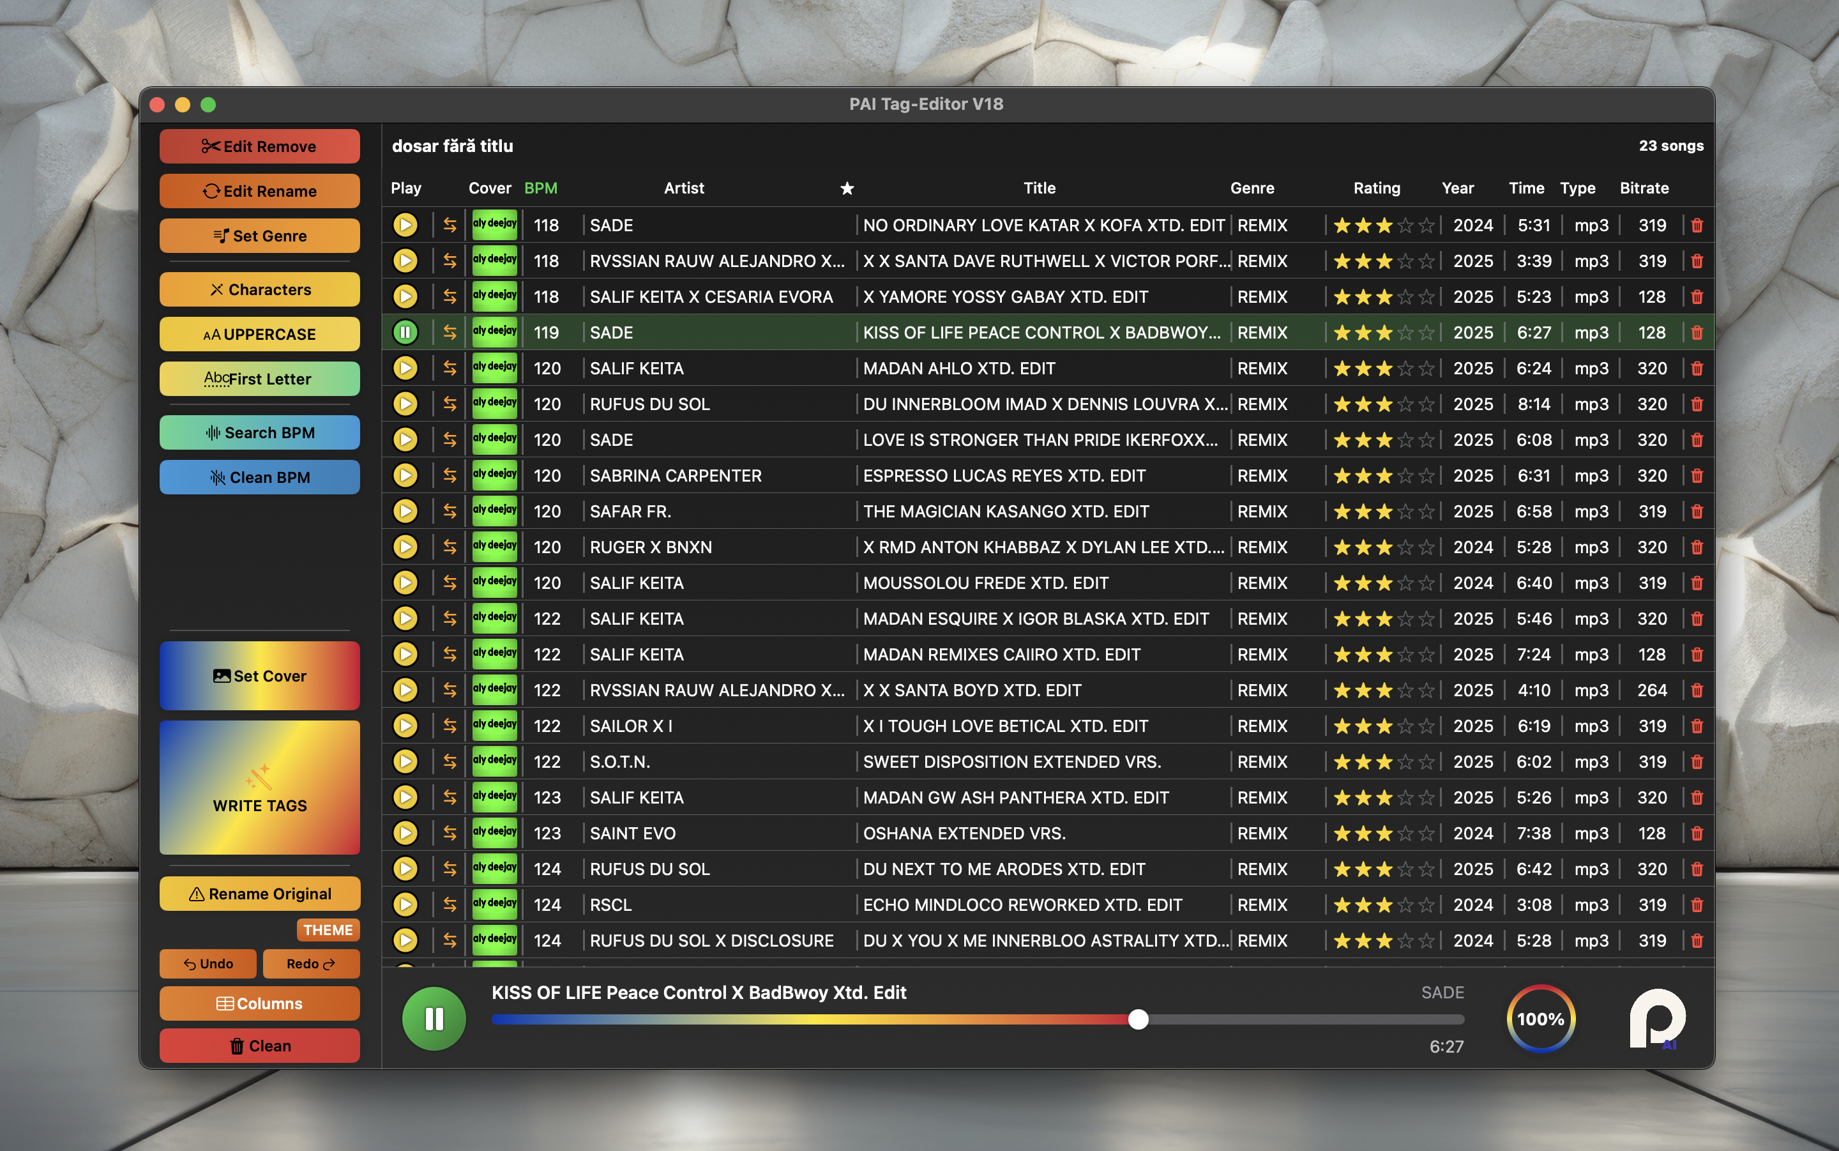1839x1151 pixels.
Task: Select artist cell SAINT EVO
Action: [632, 834]
